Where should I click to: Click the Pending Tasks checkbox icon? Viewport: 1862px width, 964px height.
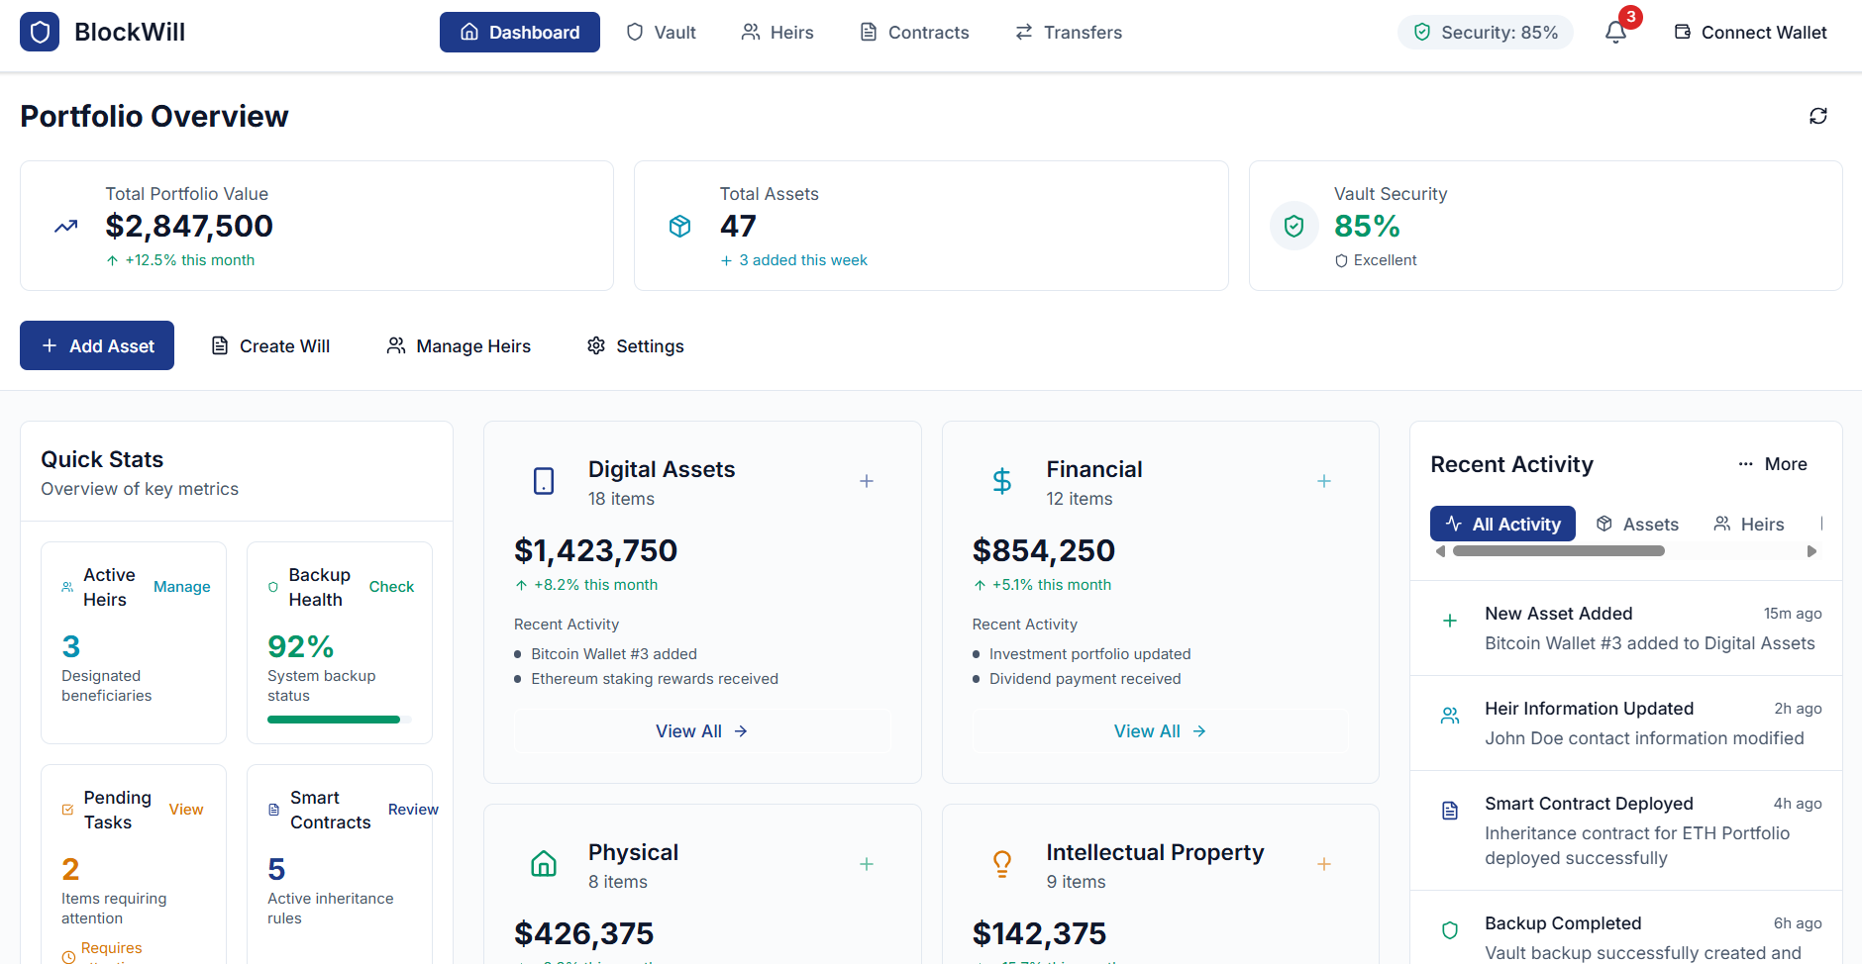(67, 810)
